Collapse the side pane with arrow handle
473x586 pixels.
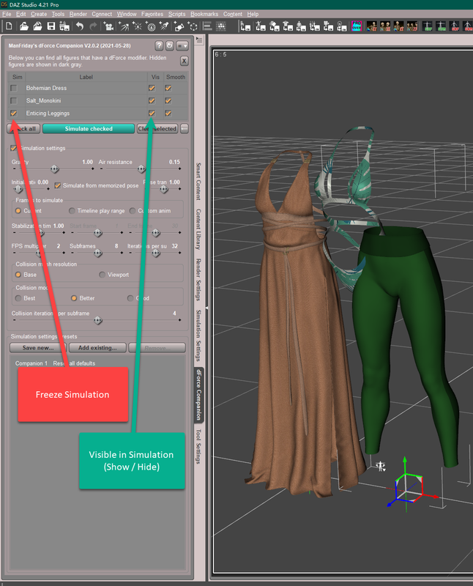click(206, 308)
